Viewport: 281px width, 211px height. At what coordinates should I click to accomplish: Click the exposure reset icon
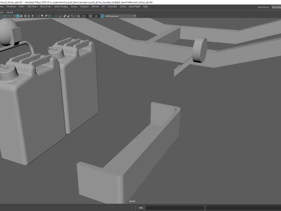click(78, 16)
